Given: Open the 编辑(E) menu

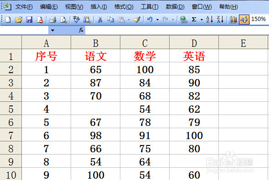Looking at the screenshot, I should [x=49, y=7].
